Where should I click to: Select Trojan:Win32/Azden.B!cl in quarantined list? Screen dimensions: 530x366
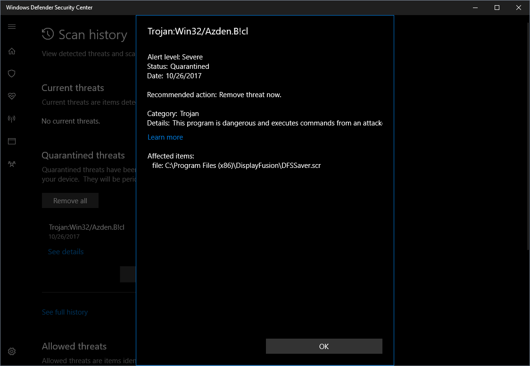pyautogui.click(x=87, y=227)
